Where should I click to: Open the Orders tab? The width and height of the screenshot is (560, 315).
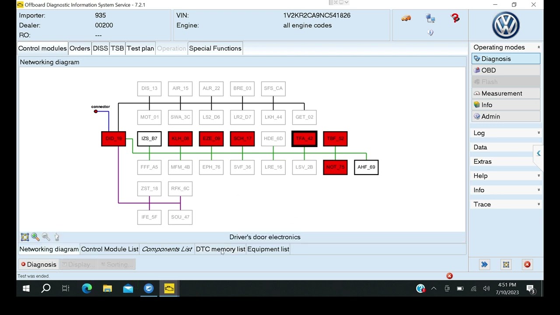click(80, 48)
